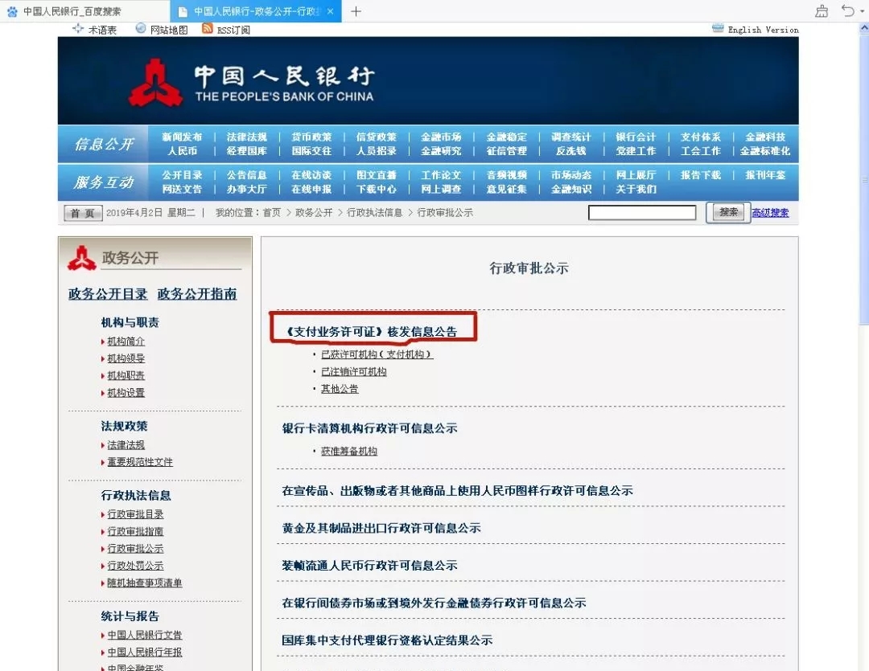Open 政务公开目录 link

[108, 294]
